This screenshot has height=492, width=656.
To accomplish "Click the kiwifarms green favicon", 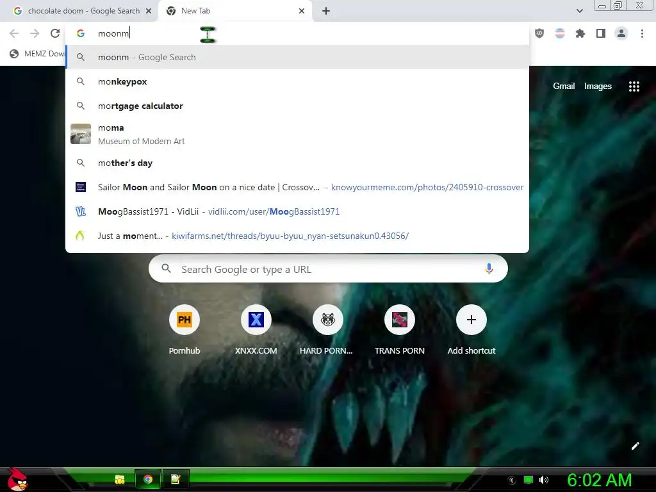I will tap(80, 236).
